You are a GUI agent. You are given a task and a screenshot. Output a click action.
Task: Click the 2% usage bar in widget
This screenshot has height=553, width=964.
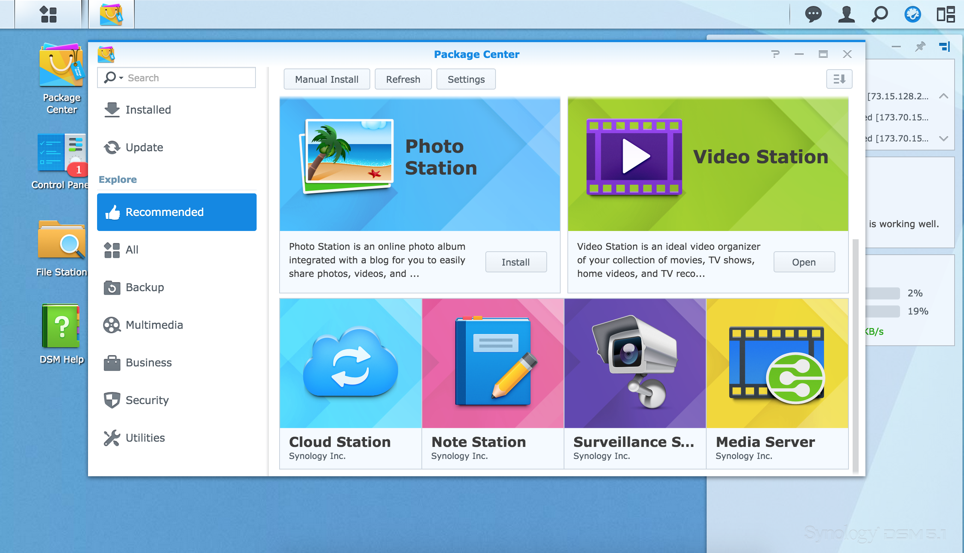[882, 293]
